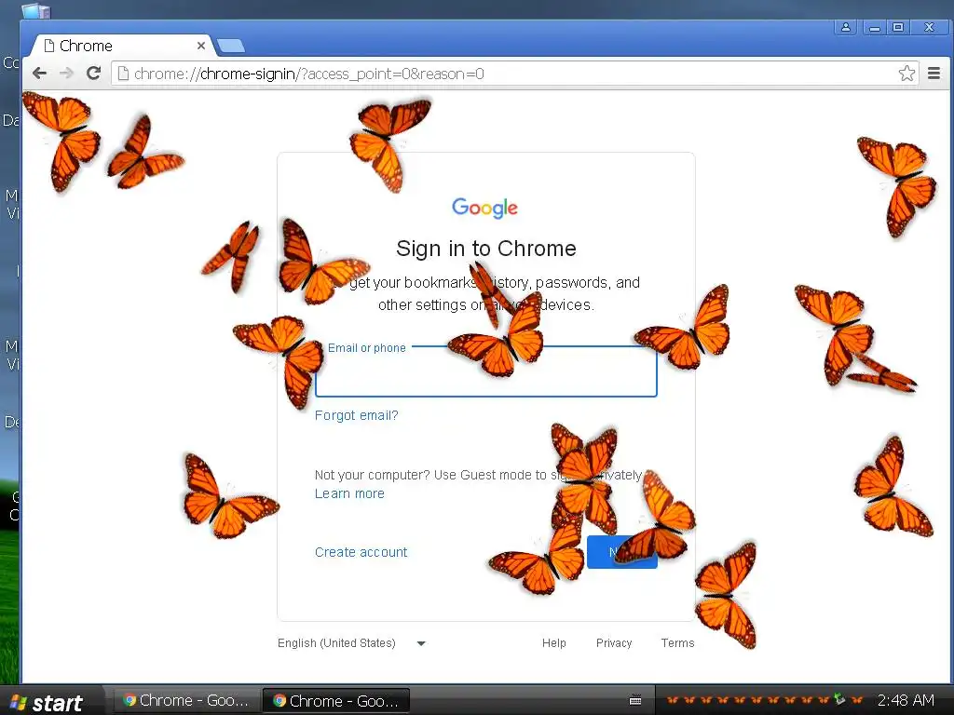Click the Sign in to Chrome heading
The image size is (954, 715).
tap(486, 249)
